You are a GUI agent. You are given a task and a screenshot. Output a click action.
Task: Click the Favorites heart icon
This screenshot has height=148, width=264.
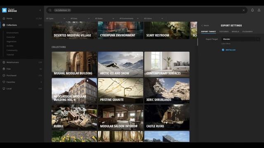pos(4,82)
